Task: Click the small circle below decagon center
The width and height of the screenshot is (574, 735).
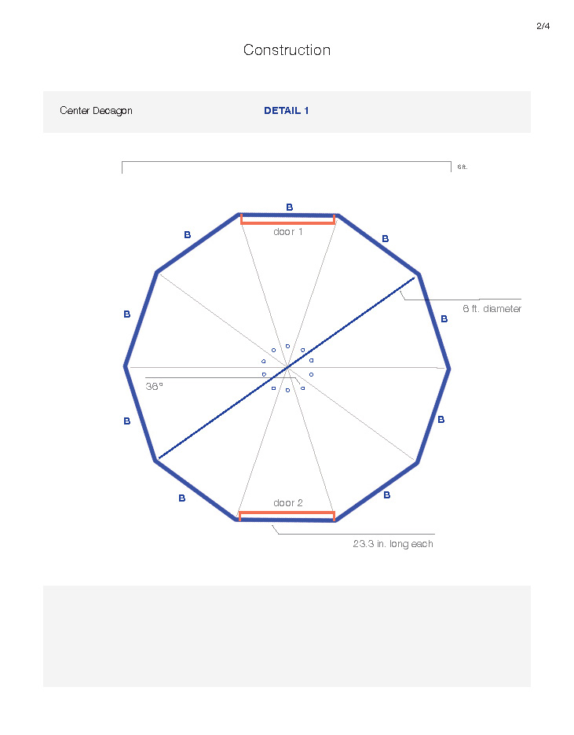Action: click(287, 390)
